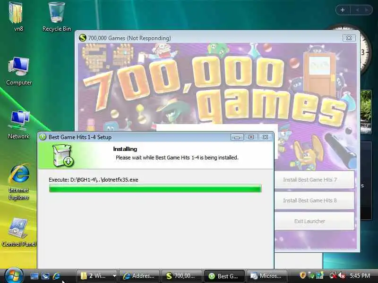Open the Control Panel desktop icon
The height and width of the screenshot is (283, 378).
[x=19, y=232]
